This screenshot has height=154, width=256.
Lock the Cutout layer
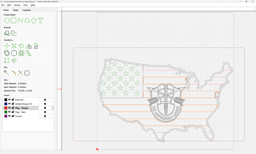pyautogui.click(x=13, y=116)
